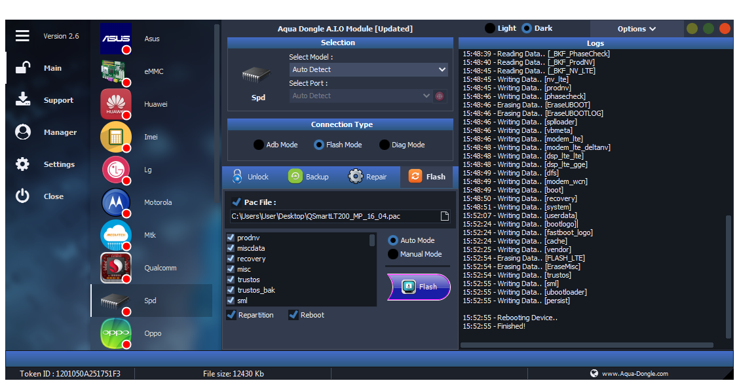
Task: Switch to the Backup tab
Action: click(309, 177)
